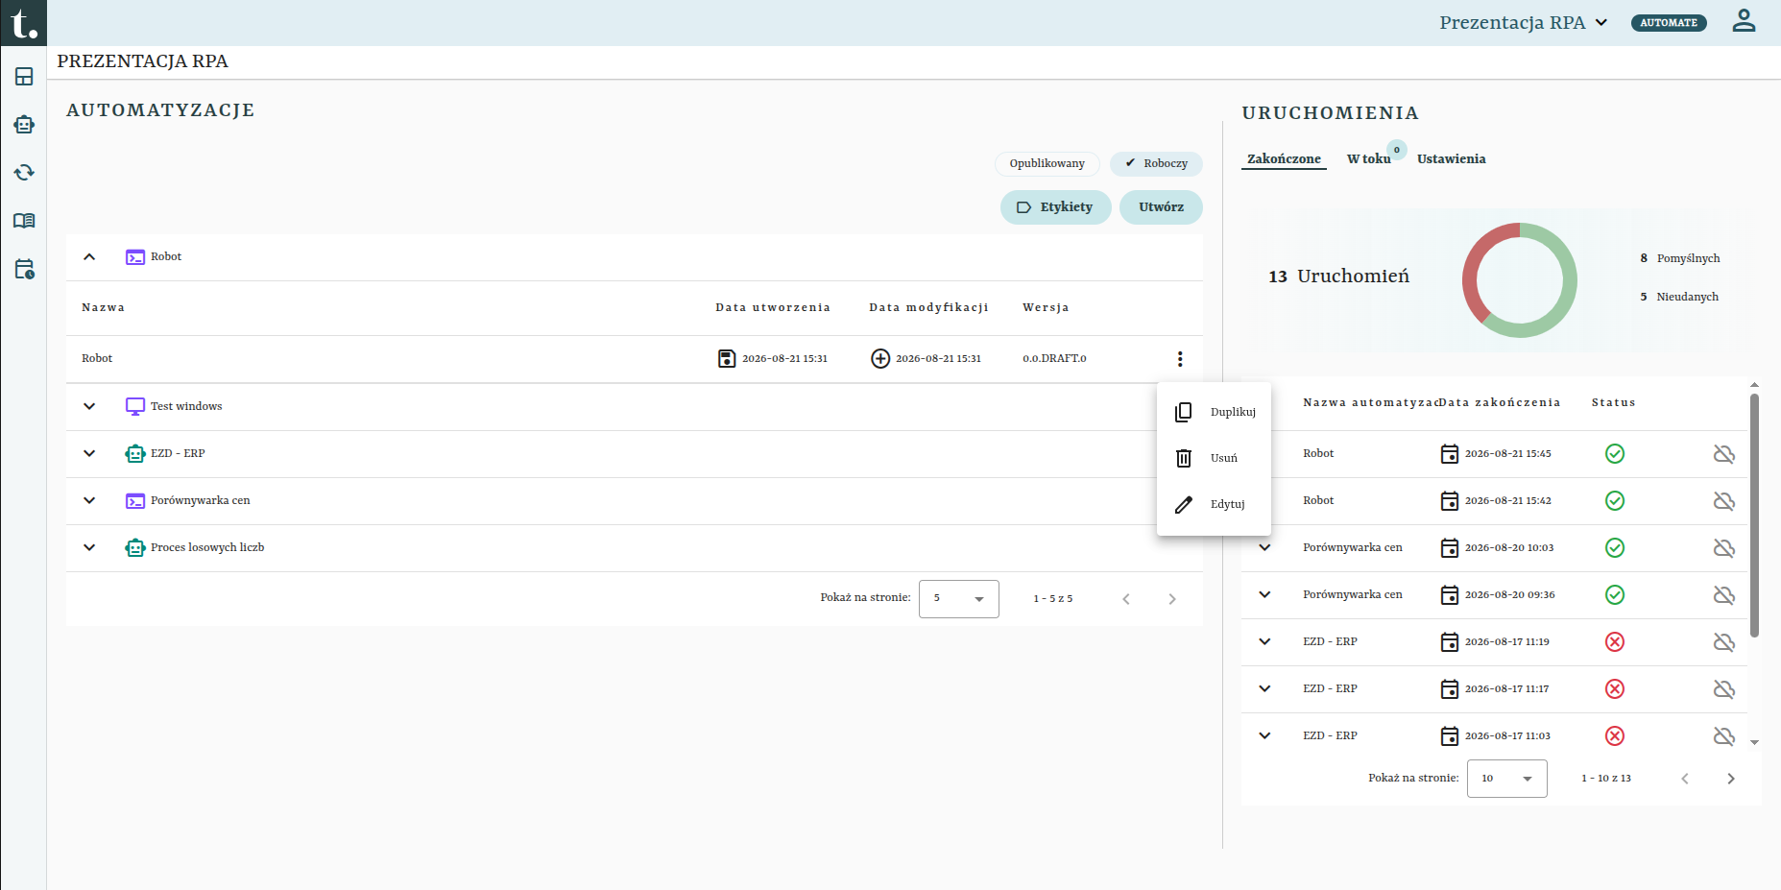Switch to the Ustawienia tab
This screenshot has height=890, width=1781.
point(1451,159)
